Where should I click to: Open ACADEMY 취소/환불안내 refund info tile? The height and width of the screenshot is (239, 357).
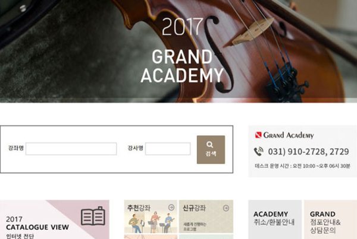275,219
